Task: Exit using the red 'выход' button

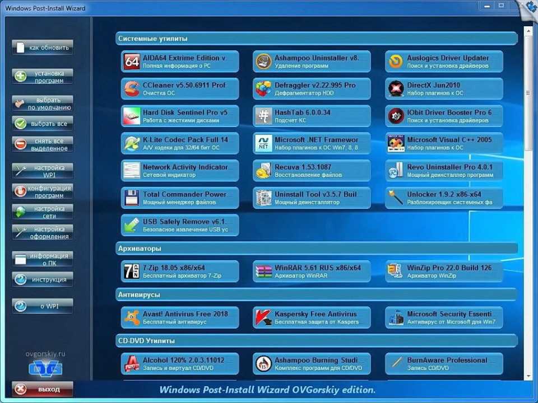Action: coord(43,390)
